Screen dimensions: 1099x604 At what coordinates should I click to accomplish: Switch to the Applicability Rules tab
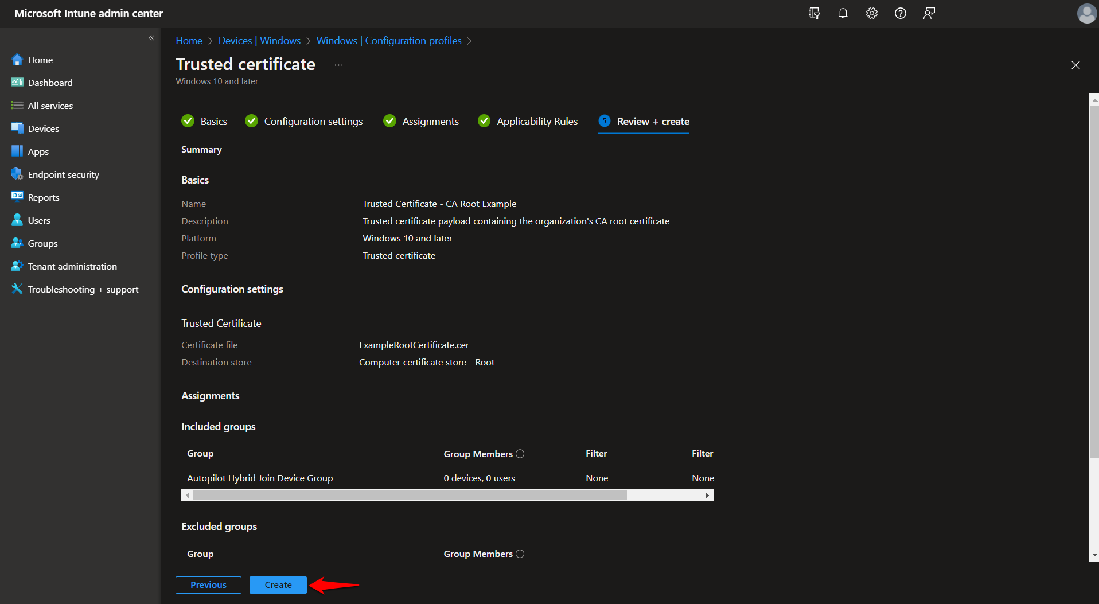537,121
